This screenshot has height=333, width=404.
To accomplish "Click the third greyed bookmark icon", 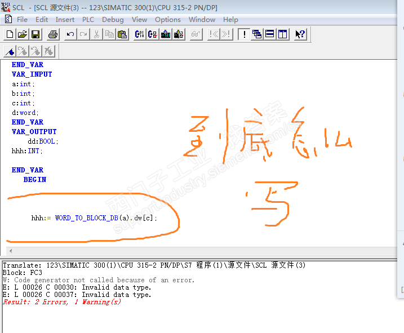I will coord(35,51).
